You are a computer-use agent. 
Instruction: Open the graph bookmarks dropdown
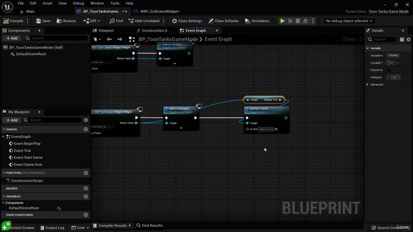click(x=97, y=39)
